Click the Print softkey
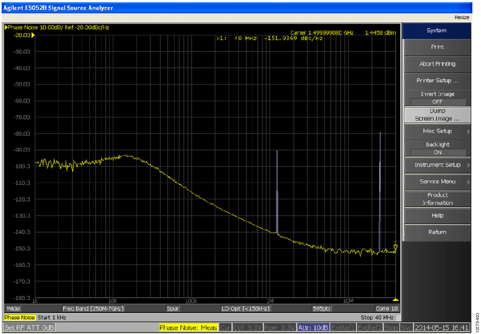The height and width of the screenshot is (334, 481). click(x=437, y=47)
